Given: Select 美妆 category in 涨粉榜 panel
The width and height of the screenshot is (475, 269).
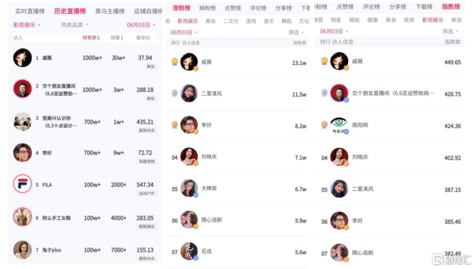Looking at the screenshot, I should point(210,21).
